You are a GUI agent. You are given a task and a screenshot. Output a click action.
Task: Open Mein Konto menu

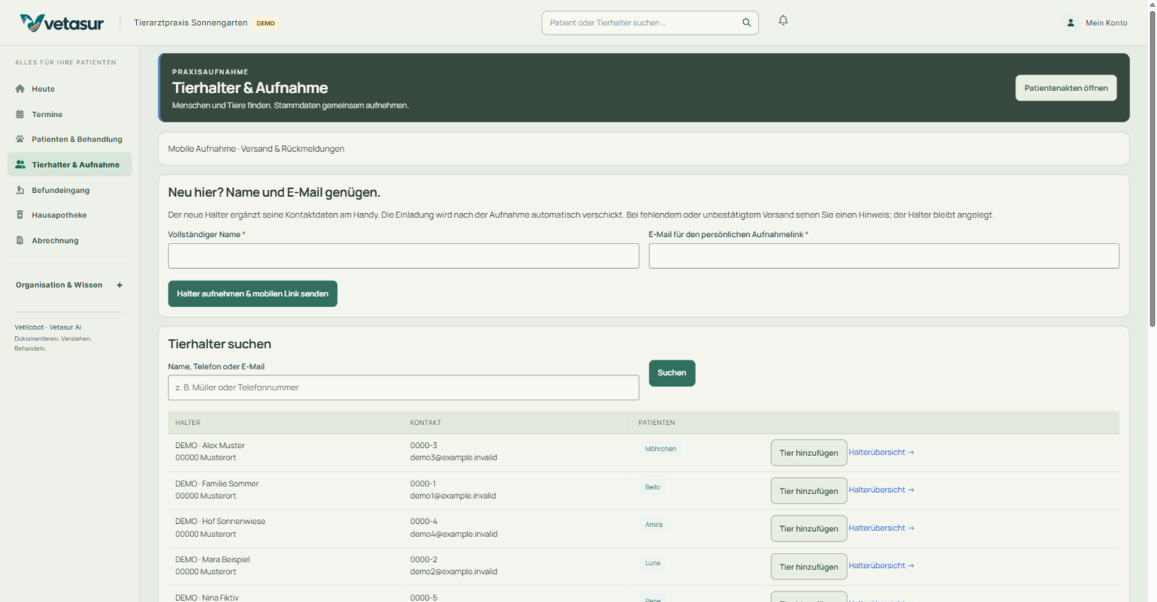pos(1096,23)
